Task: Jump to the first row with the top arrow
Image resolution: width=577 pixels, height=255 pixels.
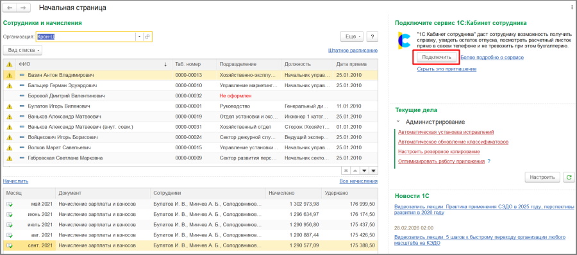Action: pyautogui.click(x=346, y=170)
